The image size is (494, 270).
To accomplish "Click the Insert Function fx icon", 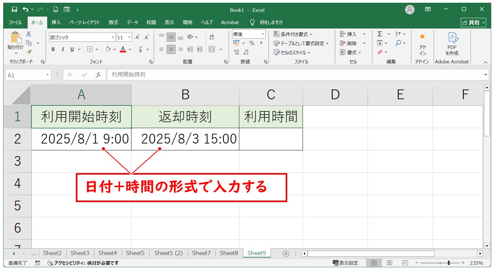I will pyautogui.click(x=98, y=75).
